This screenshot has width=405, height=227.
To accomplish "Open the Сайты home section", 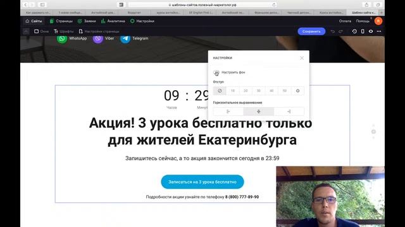I will coord(34,21).
